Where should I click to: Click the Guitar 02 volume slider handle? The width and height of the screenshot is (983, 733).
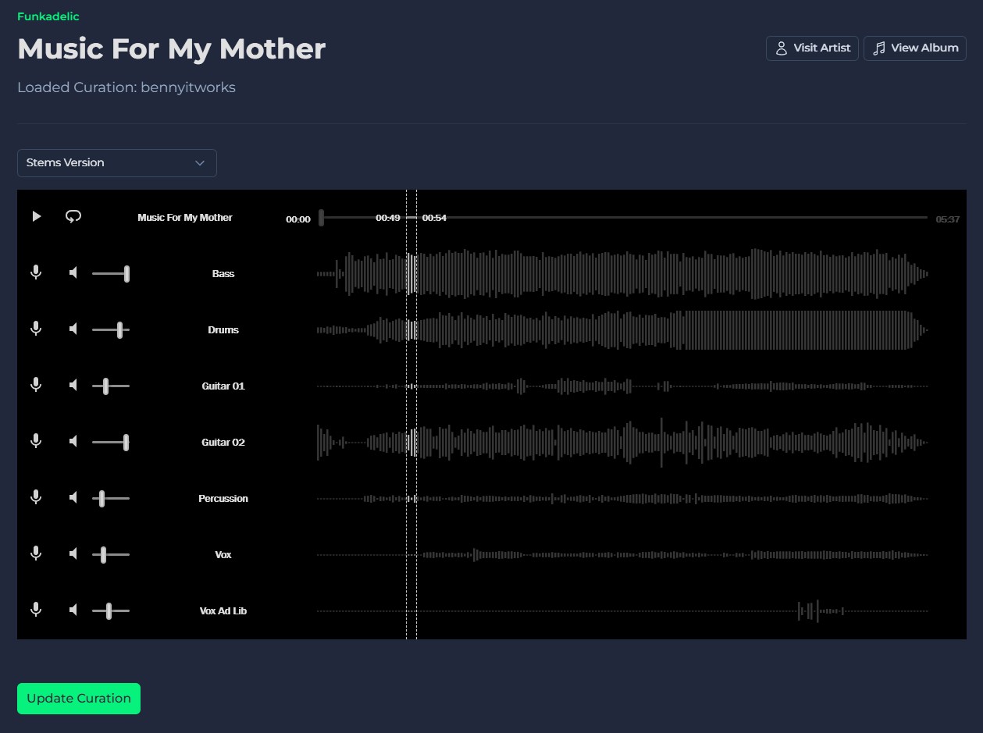[126, 442]
